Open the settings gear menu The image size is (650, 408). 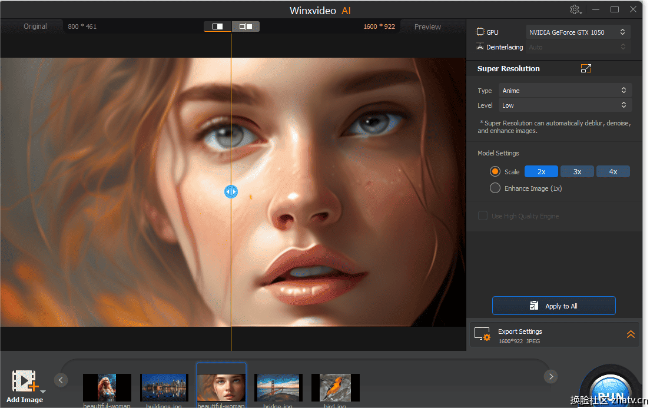[575, 9]
